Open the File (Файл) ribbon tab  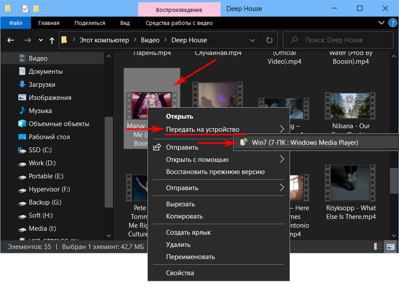pos(15,23)
